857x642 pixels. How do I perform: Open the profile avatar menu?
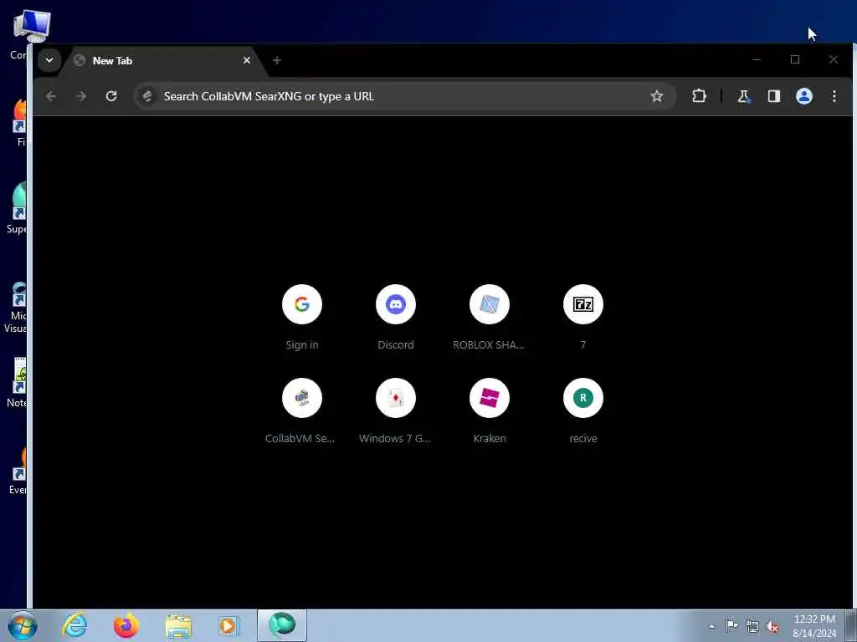coord(803,96)
